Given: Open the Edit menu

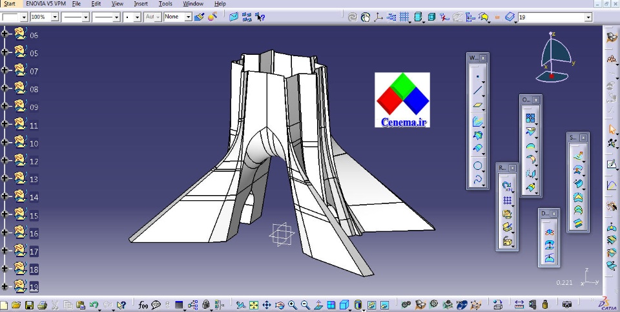Looking at the screenshot, I should tap(96, 4).
